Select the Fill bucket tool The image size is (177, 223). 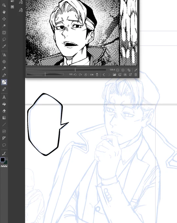(x=4, y=104)
